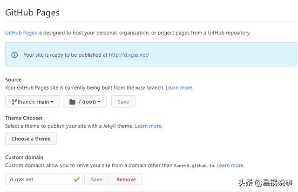The height and width of the screenshot is (192, 298).
Task: Save the custom domain setting
Action: click(96, 179)
